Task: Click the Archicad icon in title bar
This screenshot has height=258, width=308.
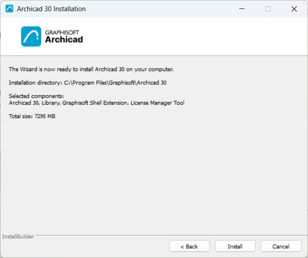Action: (9, 9)
